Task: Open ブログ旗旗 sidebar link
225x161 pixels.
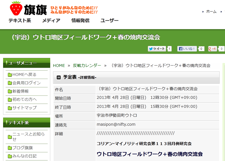Action: point(22,148)
